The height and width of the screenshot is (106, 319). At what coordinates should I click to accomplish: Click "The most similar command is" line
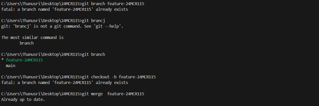click(x=32, y=37)
